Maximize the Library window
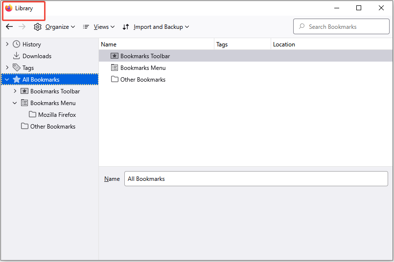The image size is (394, 262). click(359, 8)
